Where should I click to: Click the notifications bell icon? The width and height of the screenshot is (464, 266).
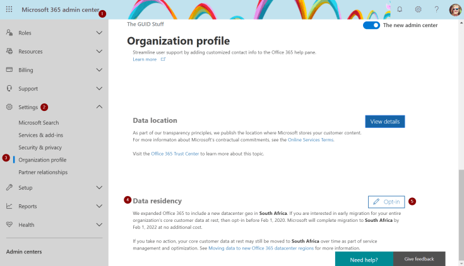coord(400,9)
